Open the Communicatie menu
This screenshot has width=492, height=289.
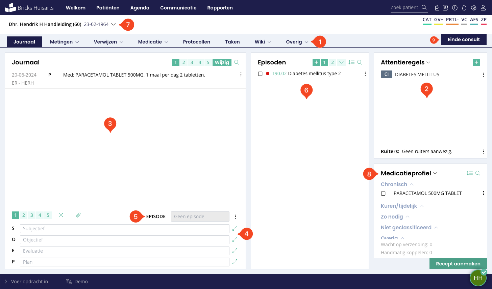tap(178, 8)
